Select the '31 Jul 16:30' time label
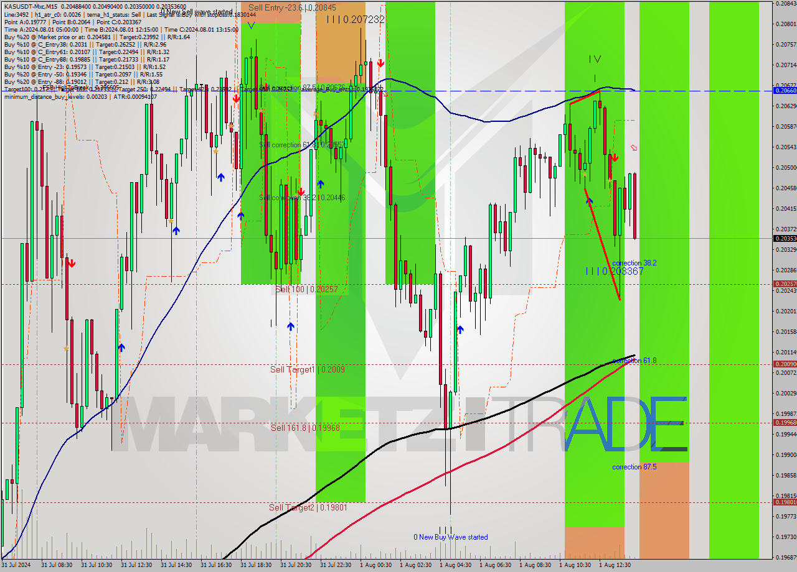 215,565
